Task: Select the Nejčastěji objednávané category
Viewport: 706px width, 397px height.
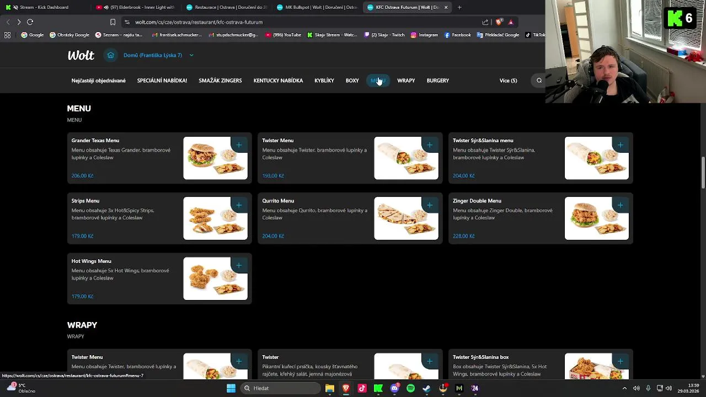Action: (x=98, y=81)
